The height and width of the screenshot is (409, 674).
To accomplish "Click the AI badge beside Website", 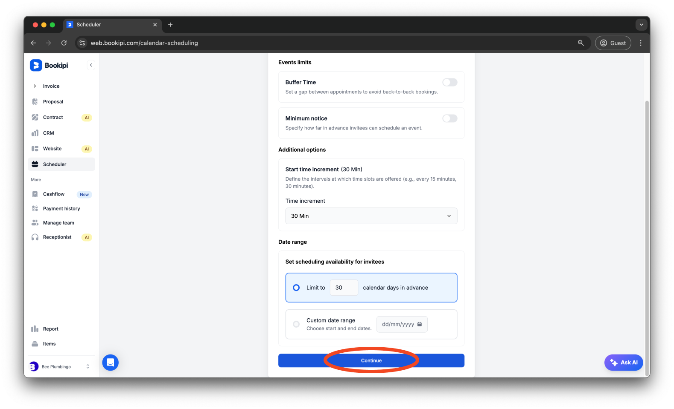I will [x=87, y=149].
